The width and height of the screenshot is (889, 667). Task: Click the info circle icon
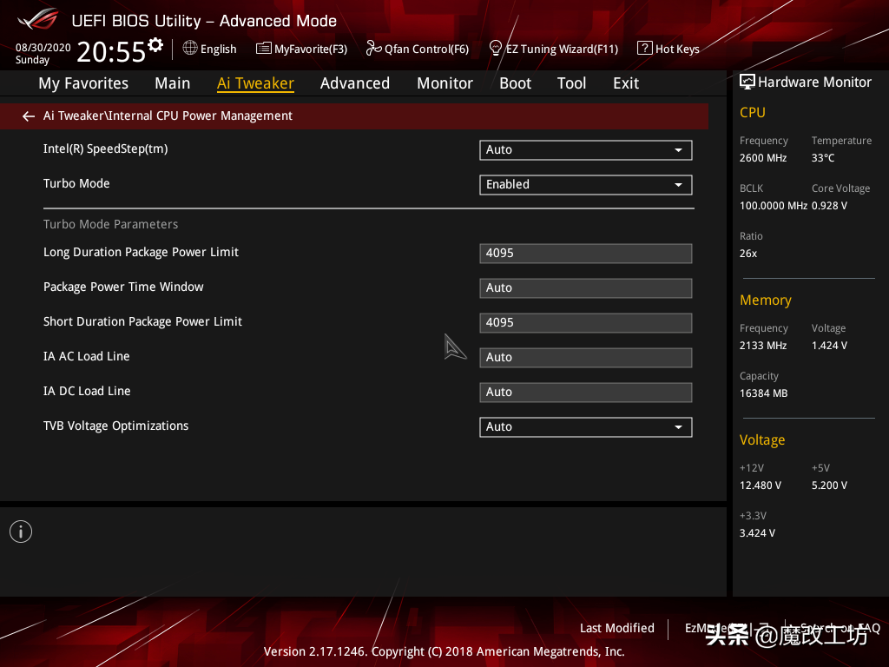point(21,532)
